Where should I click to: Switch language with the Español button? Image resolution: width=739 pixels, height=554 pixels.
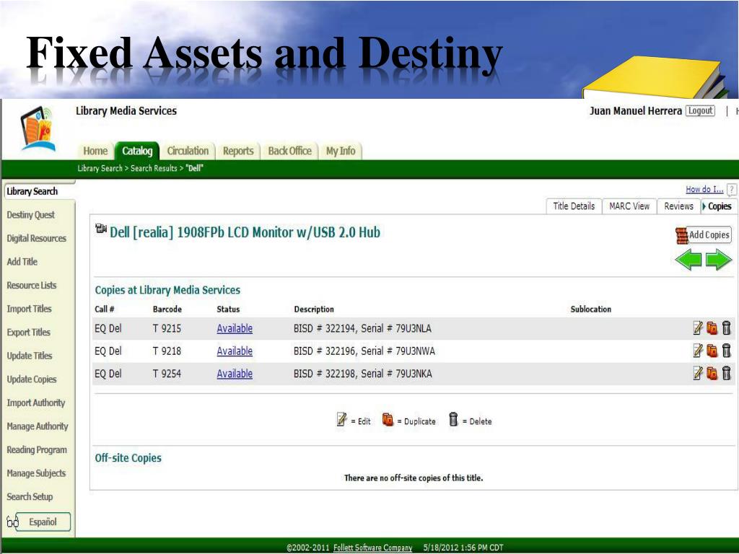[43, 522]
